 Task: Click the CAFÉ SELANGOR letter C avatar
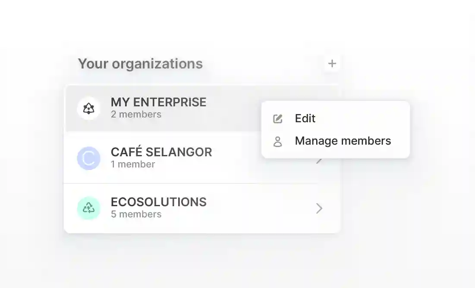tap(88, 158)
